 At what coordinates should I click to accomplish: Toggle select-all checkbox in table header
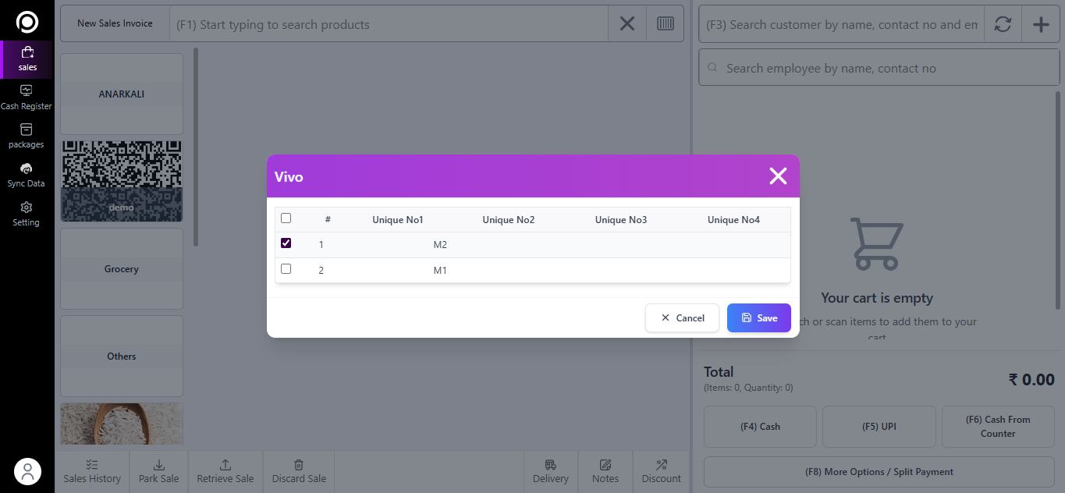click(286, 218)
